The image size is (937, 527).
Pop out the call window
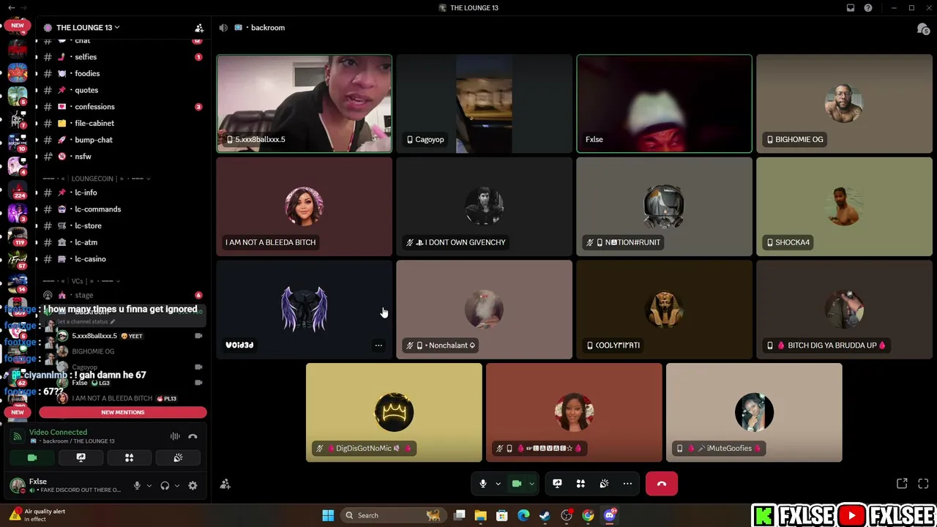(902, 484)
